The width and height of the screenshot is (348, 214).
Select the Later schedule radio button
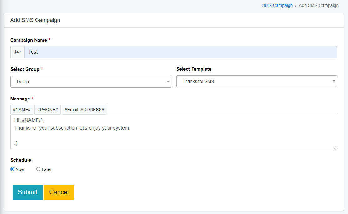coord(38,169)
